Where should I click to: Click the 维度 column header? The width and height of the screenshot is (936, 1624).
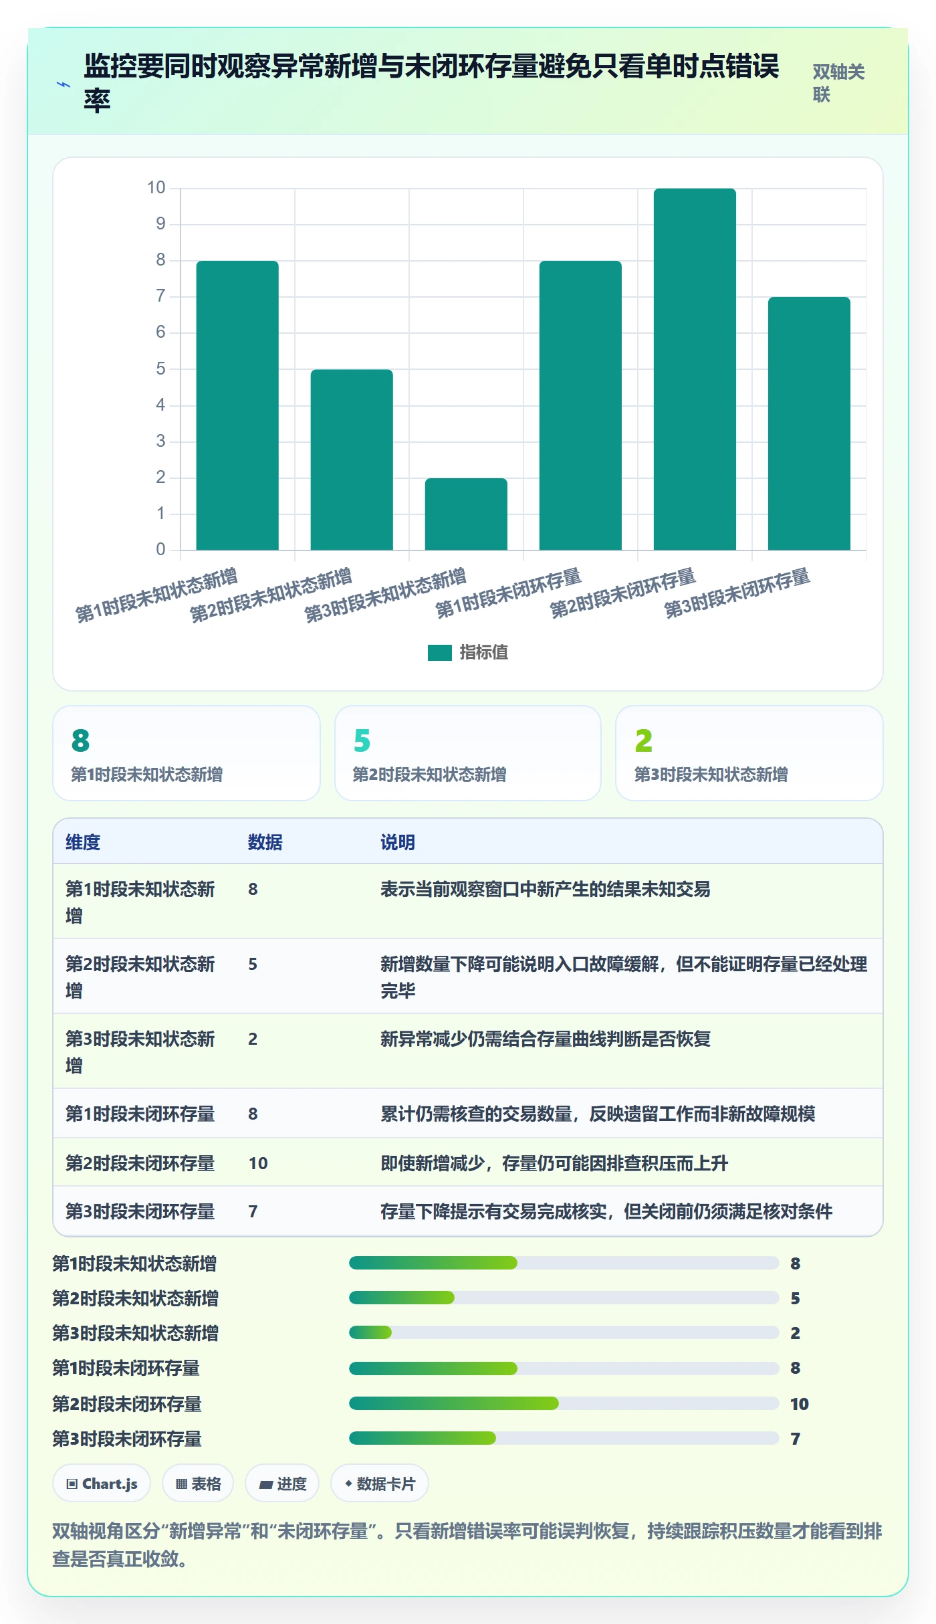(x=83, y=842)
